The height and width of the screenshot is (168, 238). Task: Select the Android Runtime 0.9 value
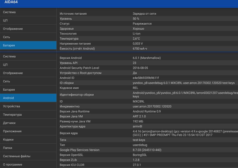(x=147, y=112)
